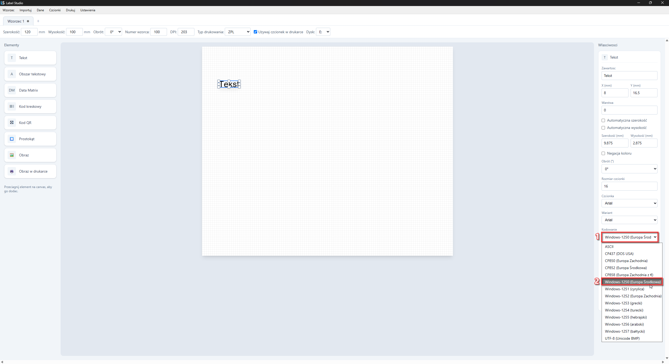
Task: Open the template Obrót dropdown in toolbar
Action: [x=113, y=32]
